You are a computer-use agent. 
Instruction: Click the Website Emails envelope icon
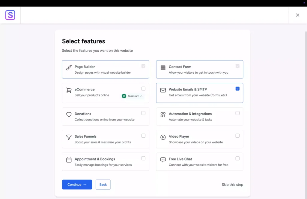163,90
